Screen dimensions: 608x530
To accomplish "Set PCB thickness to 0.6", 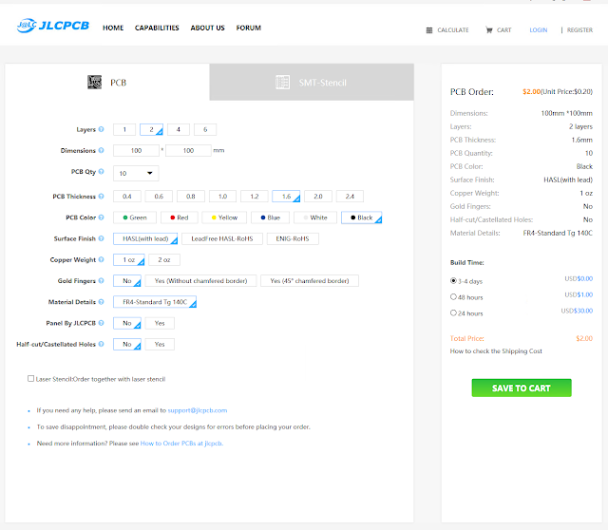I will [x=159, y=197].
